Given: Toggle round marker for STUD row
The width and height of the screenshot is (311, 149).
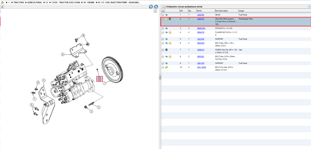Looking at the screenshot, I should 163,28.
